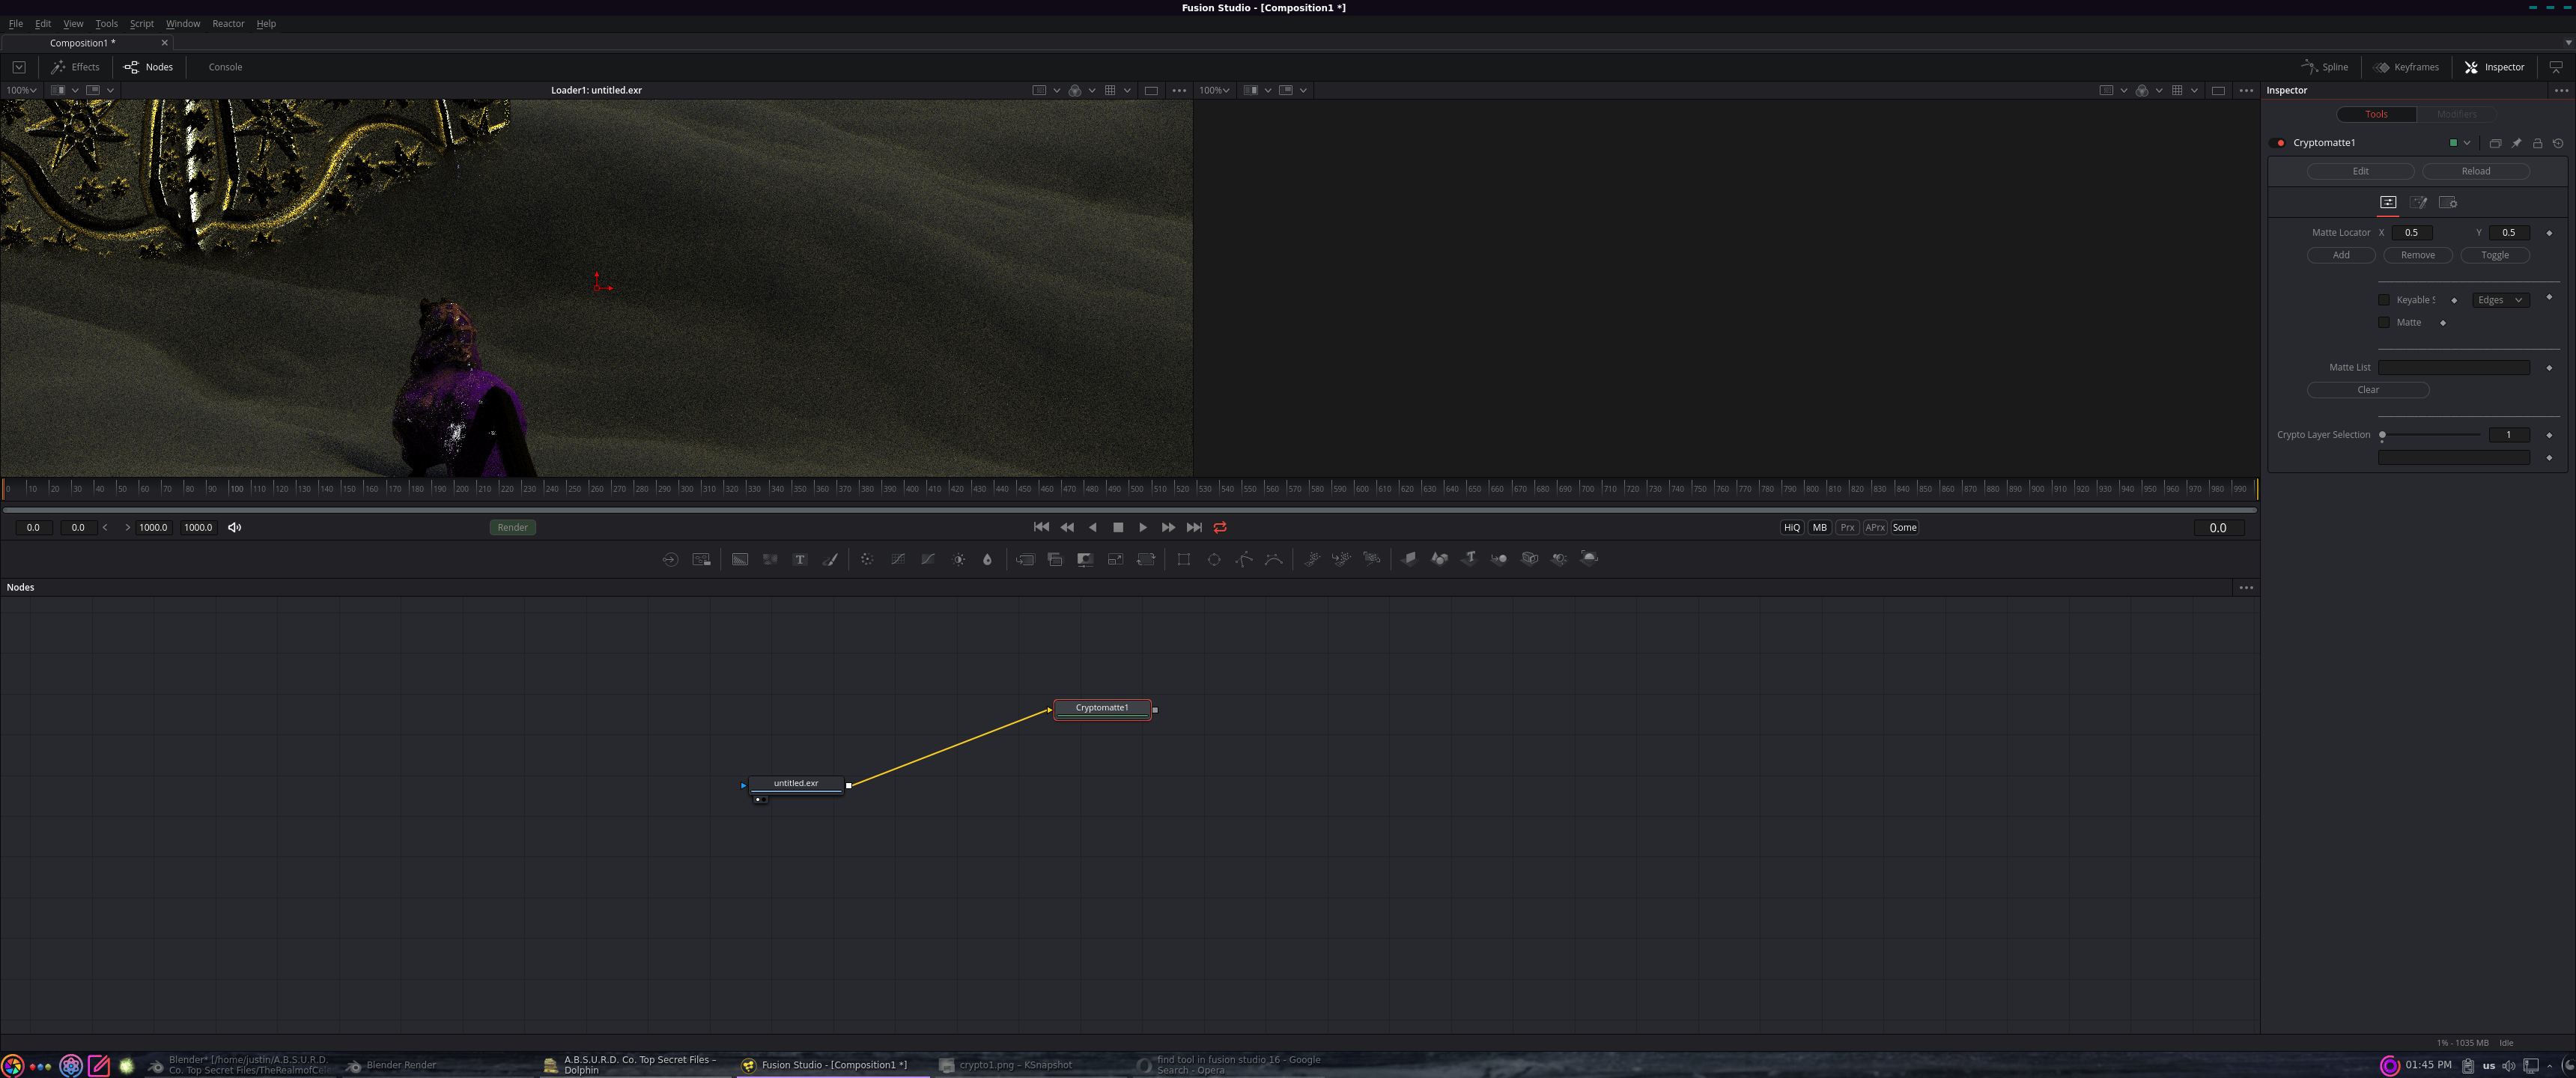Expand the composition tabs list arrow

pyautogui.click(x=2567, y=43)
